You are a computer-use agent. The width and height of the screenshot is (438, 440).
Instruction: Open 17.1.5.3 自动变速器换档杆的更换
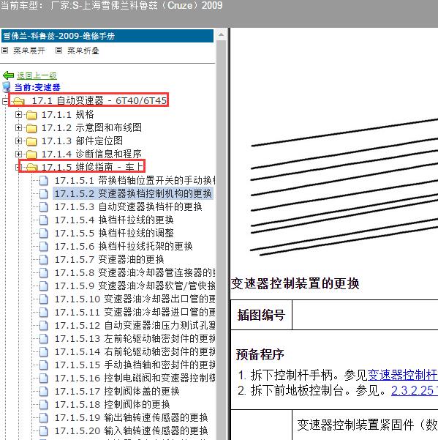[x=129, y=206]
